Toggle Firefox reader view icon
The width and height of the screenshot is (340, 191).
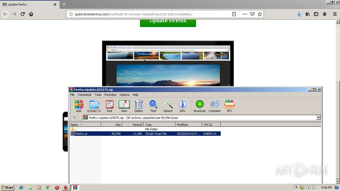234,14
